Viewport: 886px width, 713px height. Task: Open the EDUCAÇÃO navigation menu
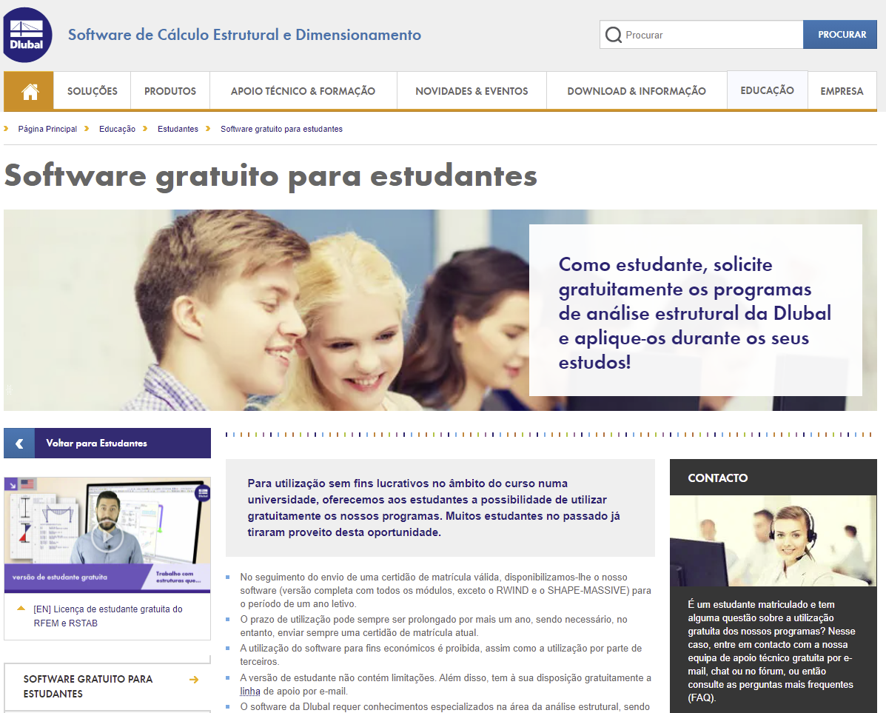tap(767, 90)
